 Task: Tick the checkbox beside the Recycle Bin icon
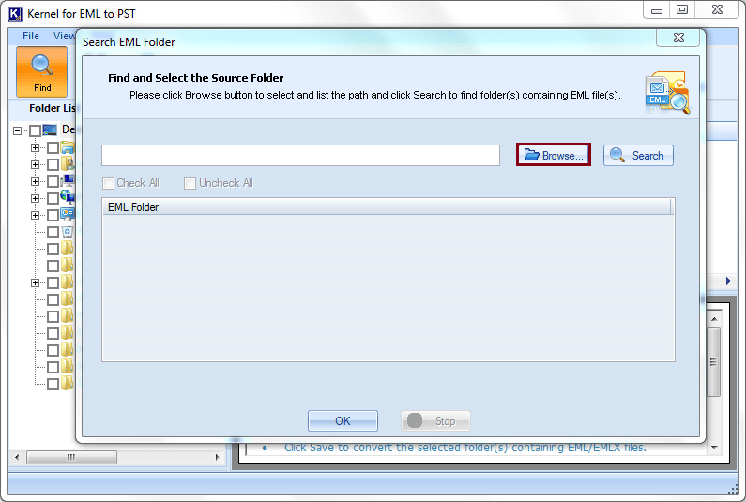pyautogui.click(x=53, y=232)
